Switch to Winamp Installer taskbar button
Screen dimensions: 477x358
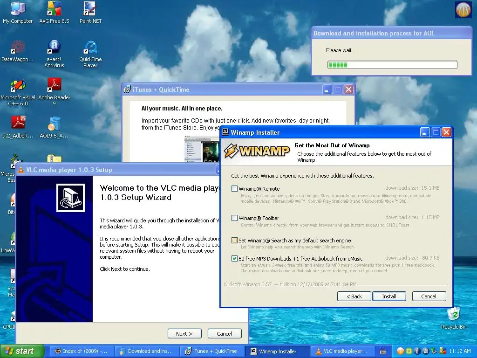278,351
